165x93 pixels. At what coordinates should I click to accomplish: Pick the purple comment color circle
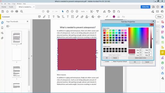click(x=114, y=17)
